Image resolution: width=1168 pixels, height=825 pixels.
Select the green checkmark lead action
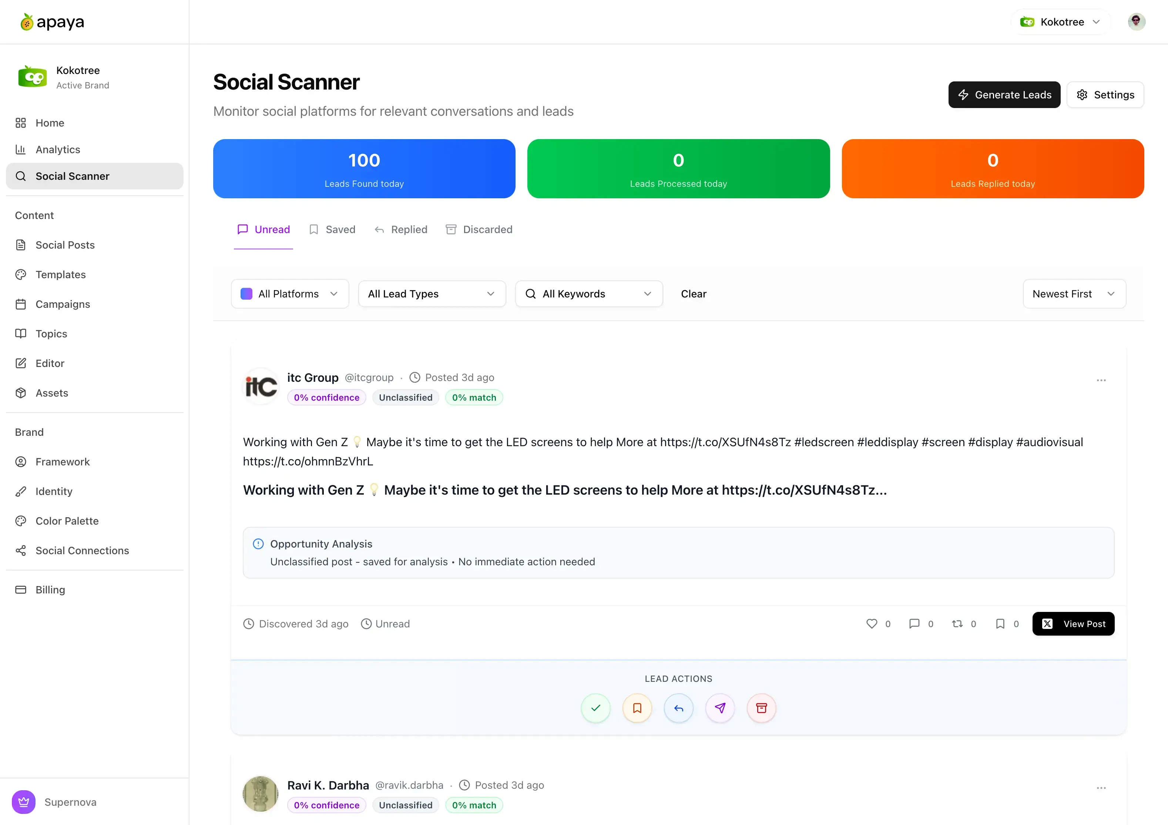pyautogui.click(x=596, y=708)
